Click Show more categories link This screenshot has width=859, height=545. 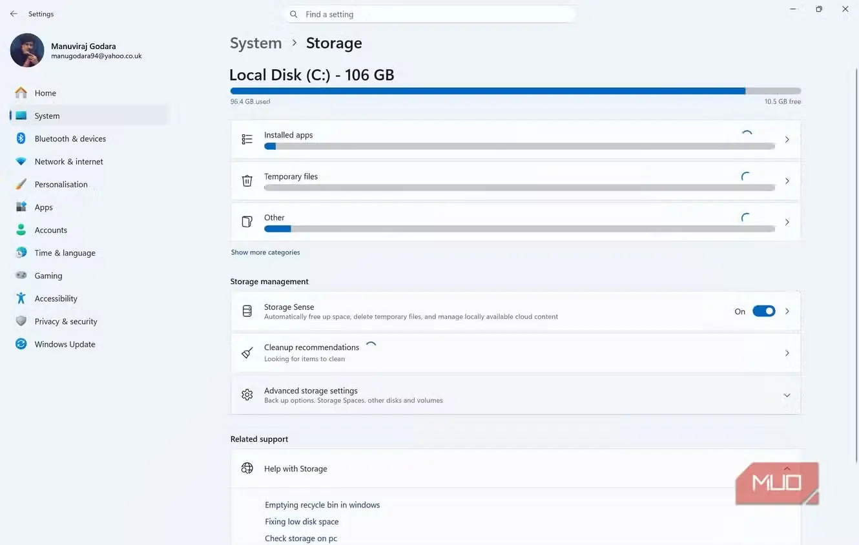(265, 252)
